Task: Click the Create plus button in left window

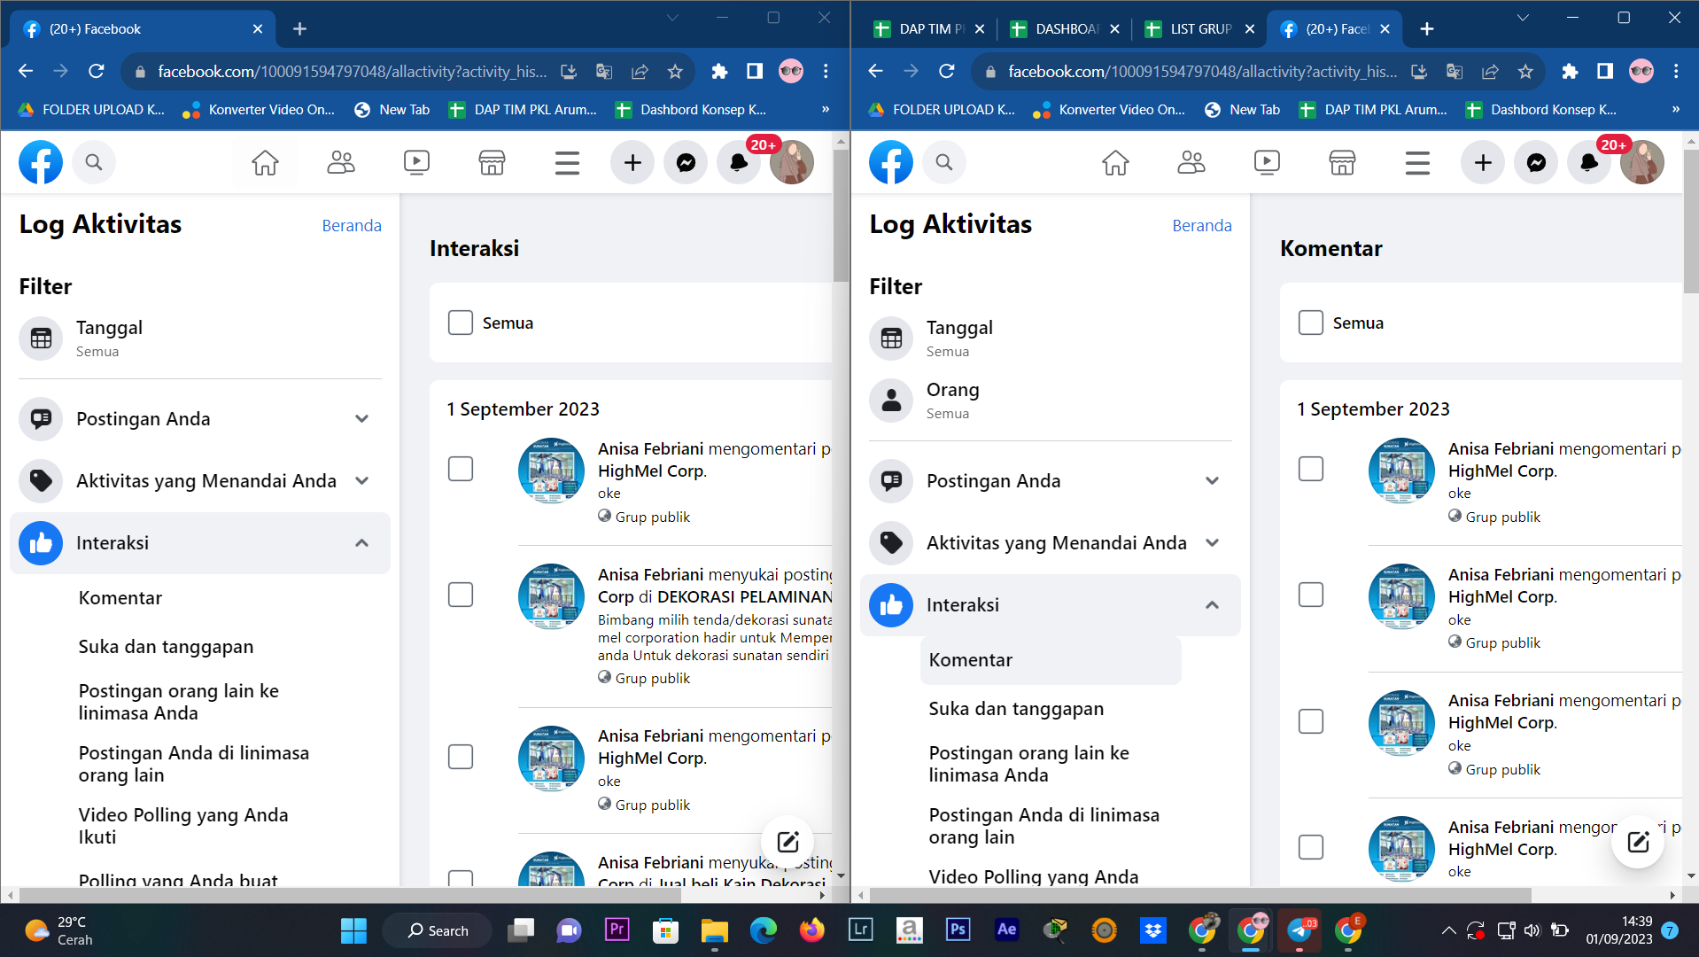Action: (x=632, y=163)
